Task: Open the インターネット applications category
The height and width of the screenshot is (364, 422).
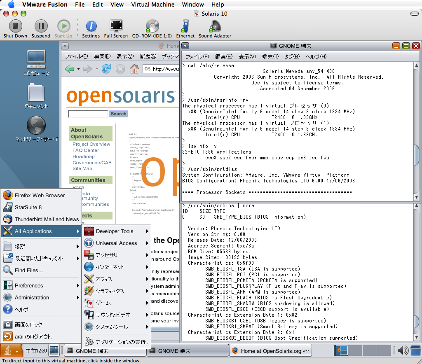Action: (116, 267)
